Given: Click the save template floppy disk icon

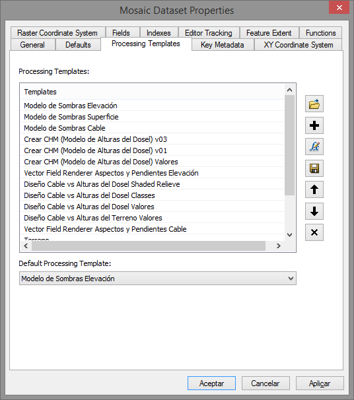Looking at the screenshot, I should [x=314, y=168].
